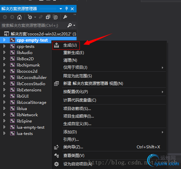Click the Back navigation arrow icon
Screen dimensions: 181x169
[x=5, y=17]
